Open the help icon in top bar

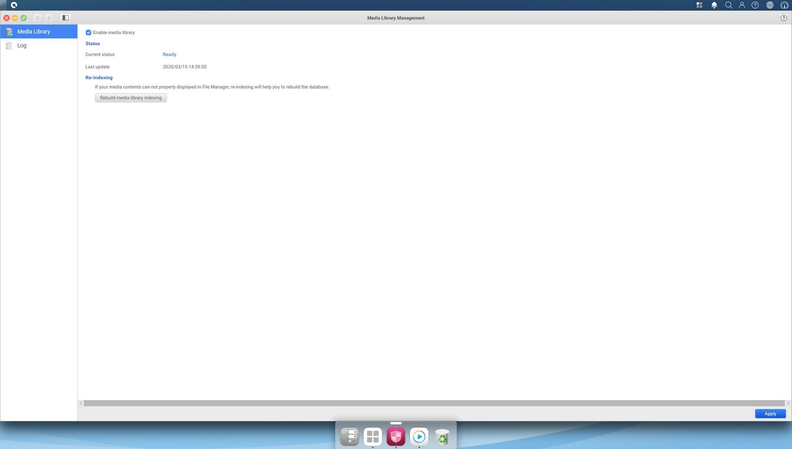[x=755, y=5]
